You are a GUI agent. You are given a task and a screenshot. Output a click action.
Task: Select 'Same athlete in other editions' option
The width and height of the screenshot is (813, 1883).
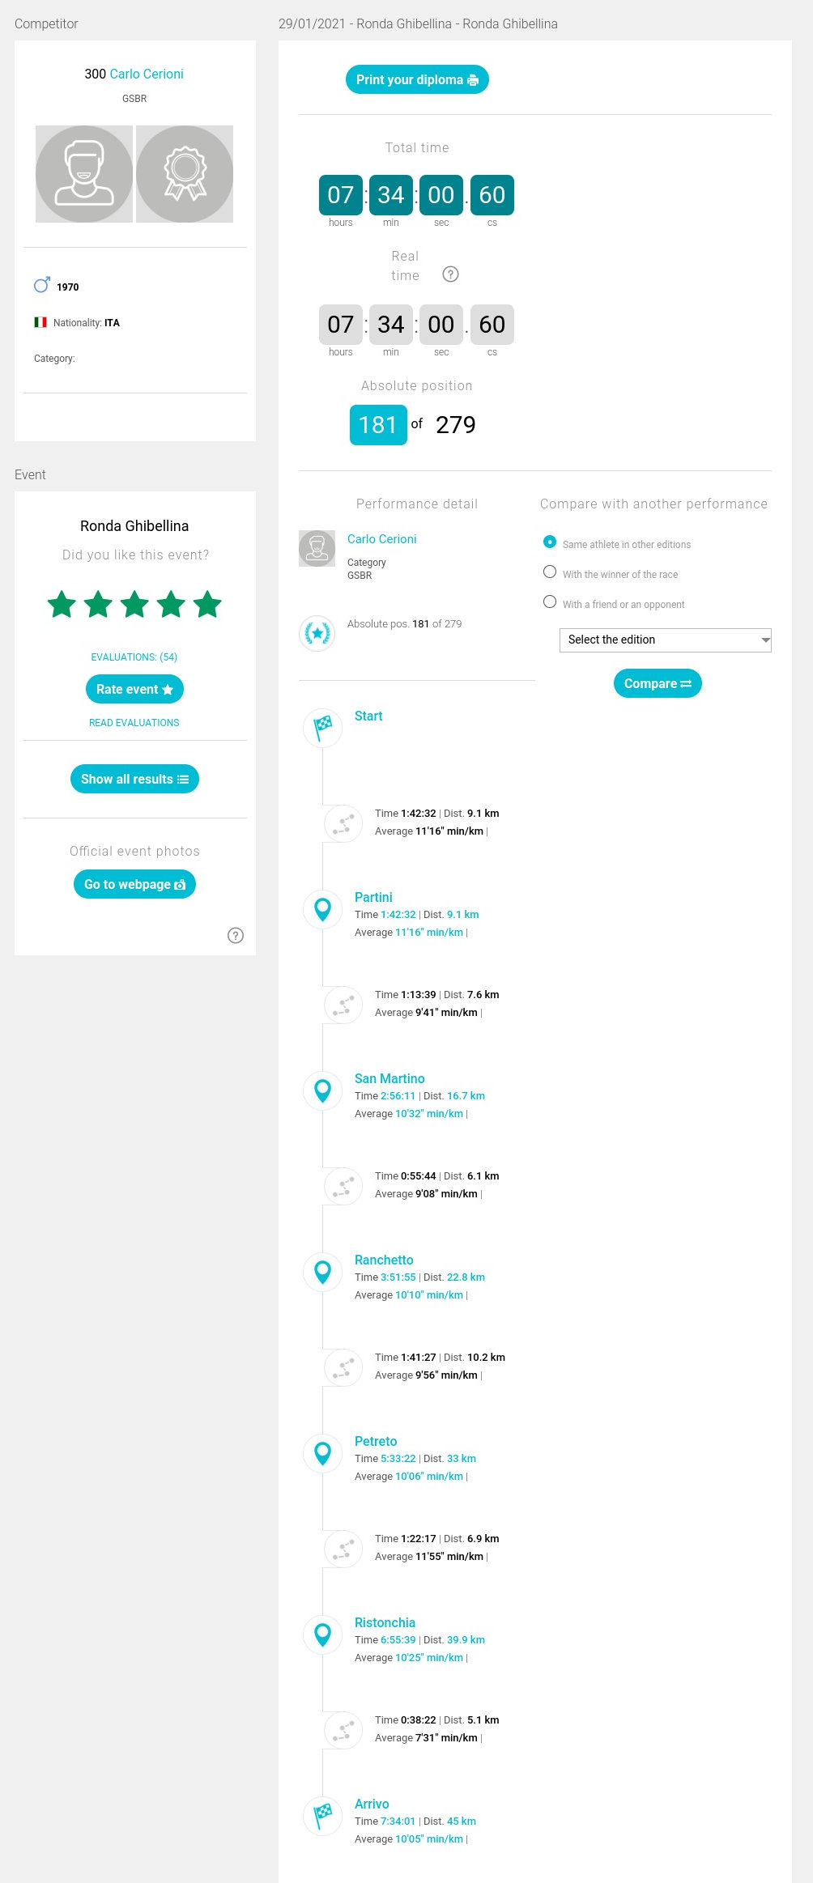pos(550,542)
